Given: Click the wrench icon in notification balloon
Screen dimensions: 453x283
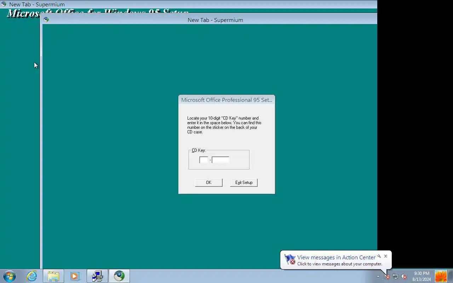Looking at the screenshot, I should (x=379, y=256).
